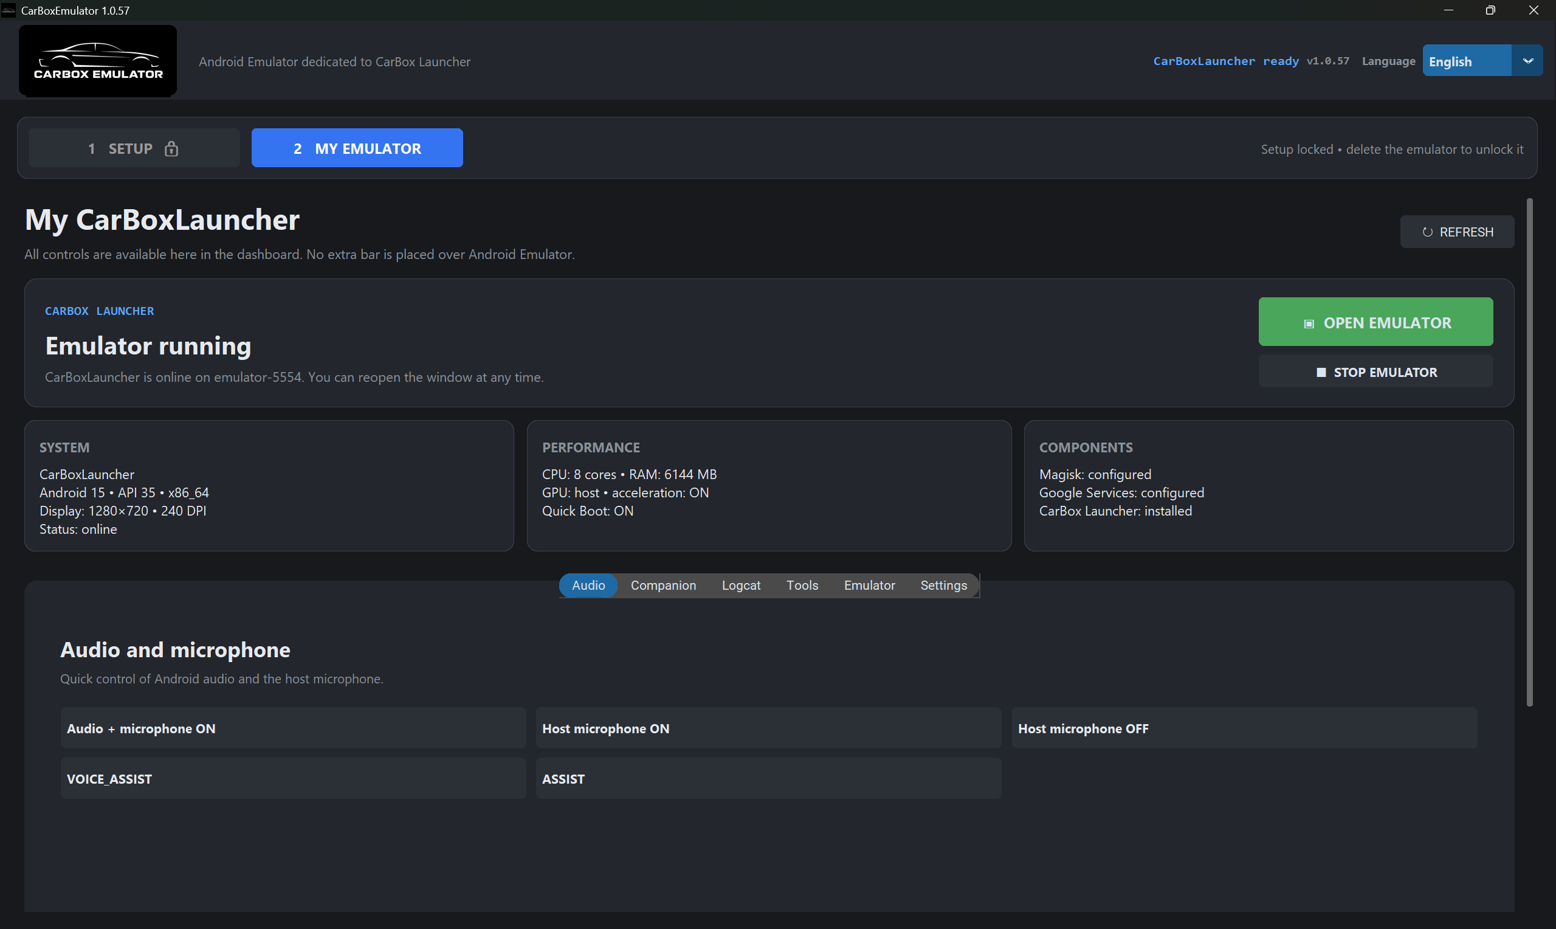Trigger the VOICE_ASSIST button
This screenshot has width=1556, height=929.
point(294,779)
